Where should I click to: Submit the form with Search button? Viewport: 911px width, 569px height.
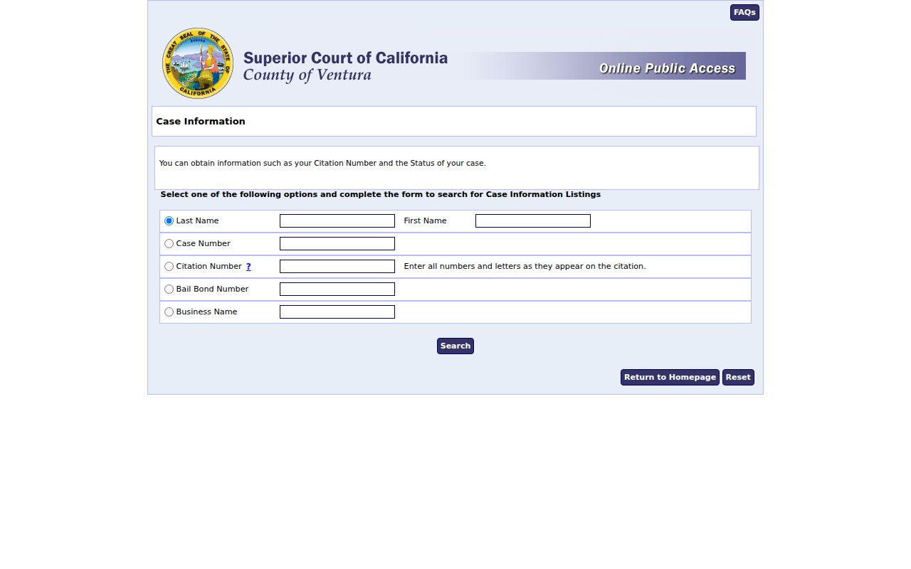[455, 346]
